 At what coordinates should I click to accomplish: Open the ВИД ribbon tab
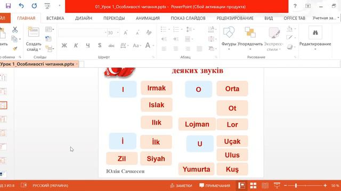click(269, 18)
